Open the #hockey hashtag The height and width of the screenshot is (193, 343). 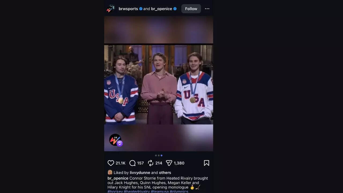pos(115,191)
